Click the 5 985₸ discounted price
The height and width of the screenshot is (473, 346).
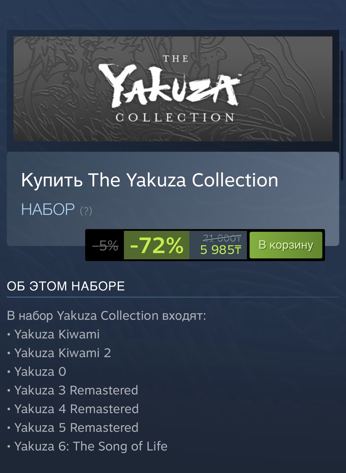[x=221, y=250]
